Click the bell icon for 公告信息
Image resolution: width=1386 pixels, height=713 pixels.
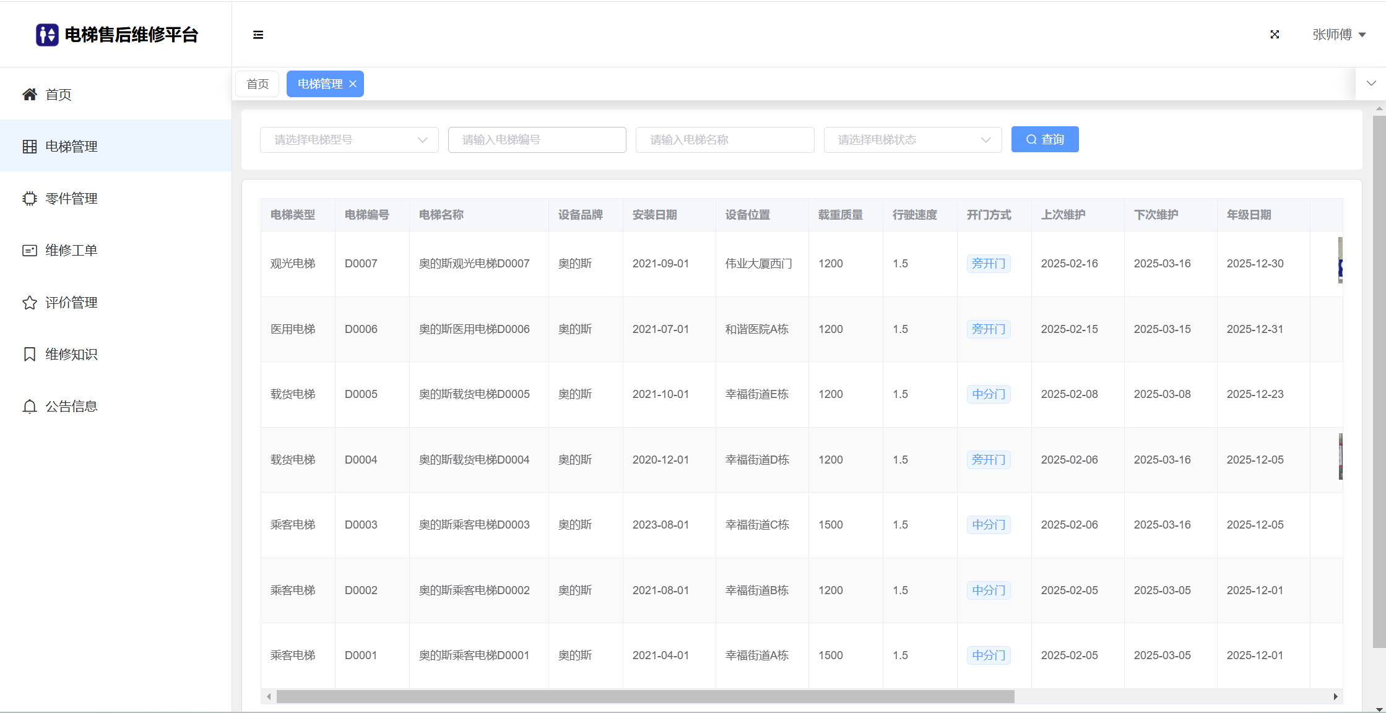pyautogui.click(x=29, y=407)
